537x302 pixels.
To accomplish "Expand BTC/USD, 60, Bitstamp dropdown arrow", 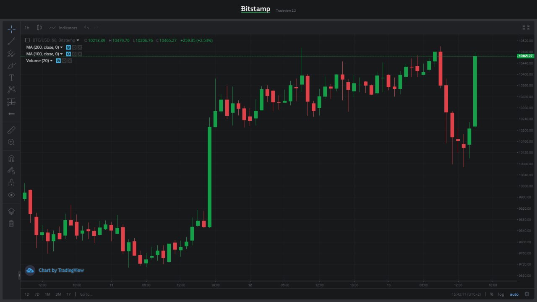I will (x=78, y=41).
